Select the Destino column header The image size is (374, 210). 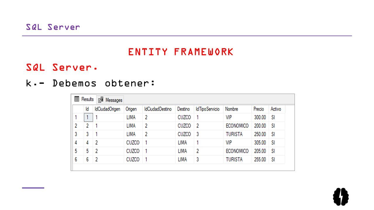(x=184, y=109)
